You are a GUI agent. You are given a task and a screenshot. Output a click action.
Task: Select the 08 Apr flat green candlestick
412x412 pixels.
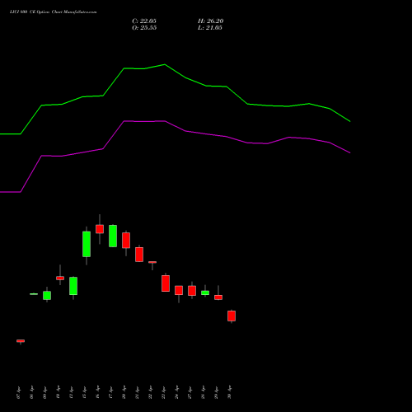click(x=34, y=294)
